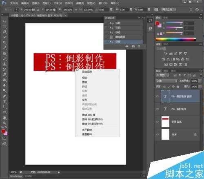
Task: Click the Quick Mask mode icon
Action: pos(4,139)
